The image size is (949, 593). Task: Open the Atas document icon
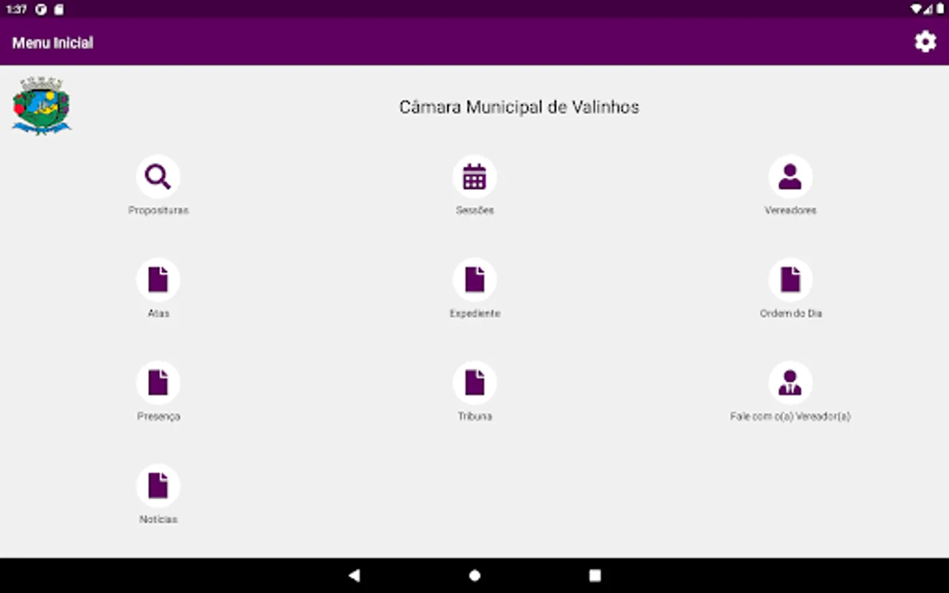[x=158, y=279]
